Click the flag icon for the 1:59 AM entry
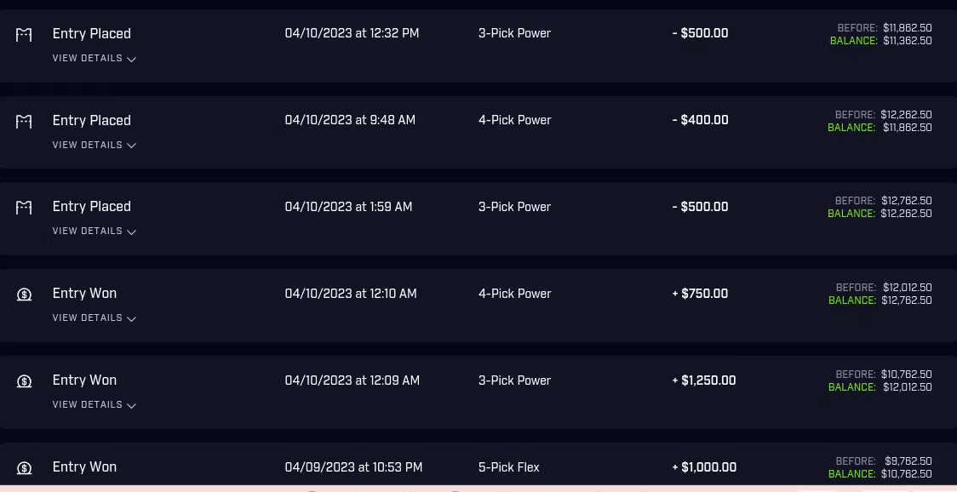 pyautogui.click(x=24, y=208)
